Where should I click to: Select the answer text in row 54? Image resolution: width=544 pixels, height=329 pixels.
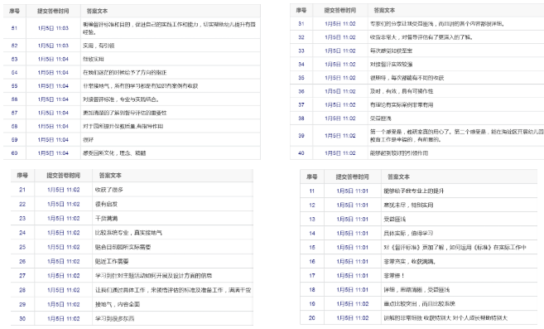124,73
